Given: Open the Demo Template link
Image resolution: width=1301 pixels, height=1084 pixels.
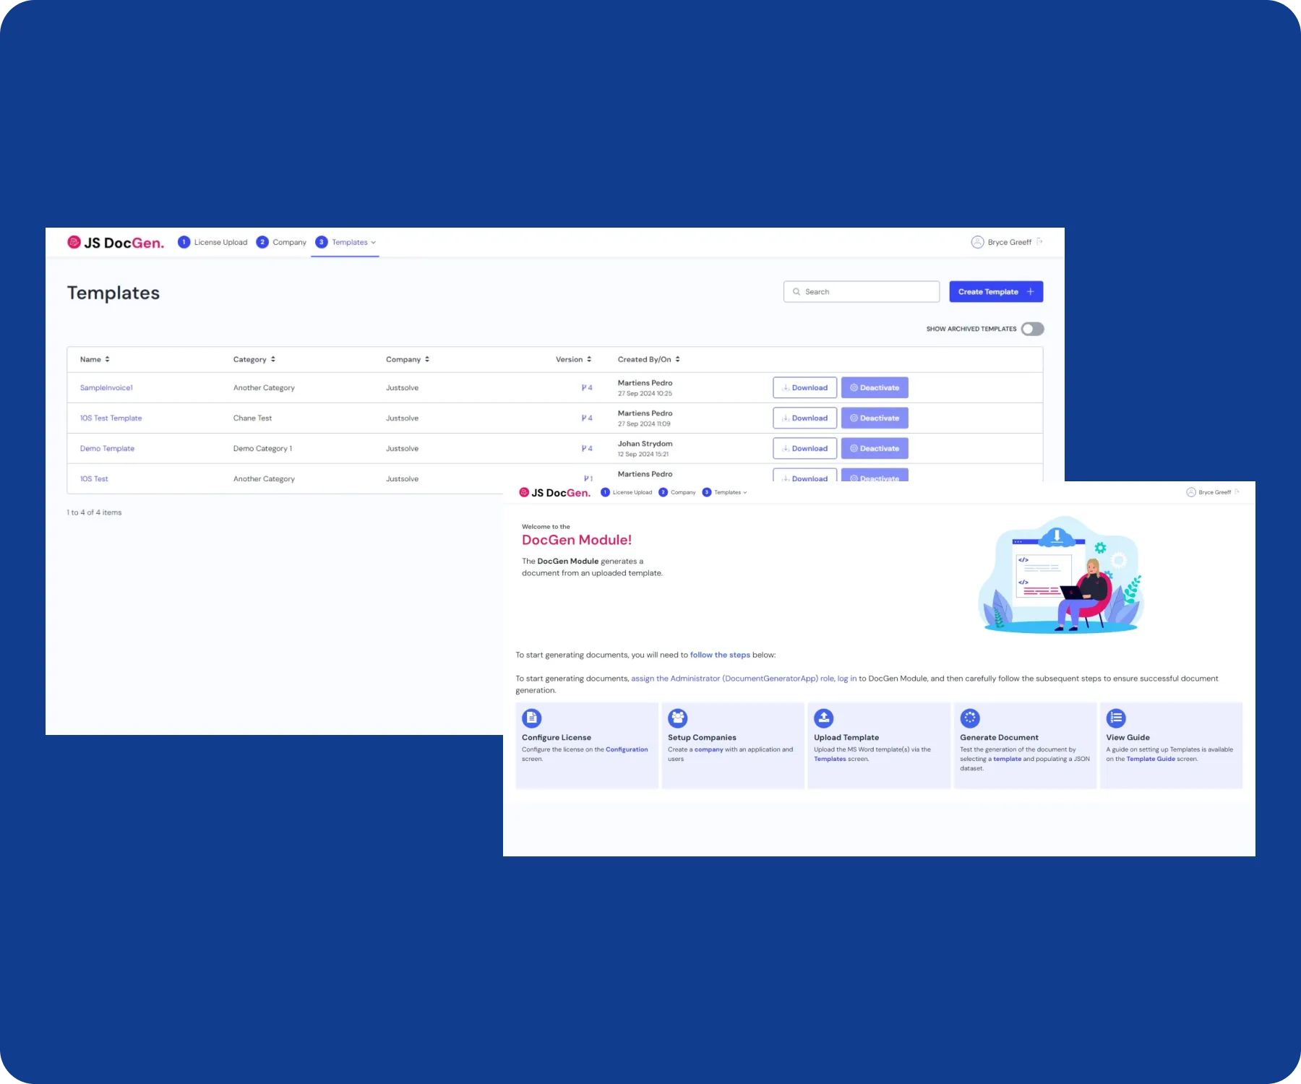Looking at the screenshot, I should 107,449.
